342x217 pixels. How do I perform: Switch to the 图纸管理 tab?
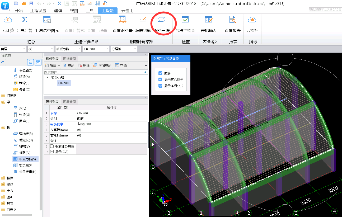tap(69, 59)
